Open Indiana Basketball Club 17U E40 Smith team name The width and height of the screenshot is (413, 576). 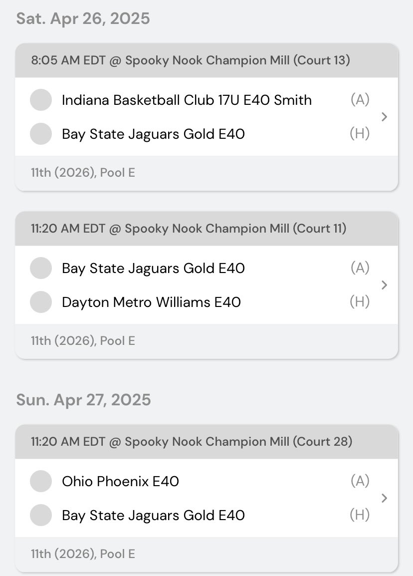pos(187,100)
